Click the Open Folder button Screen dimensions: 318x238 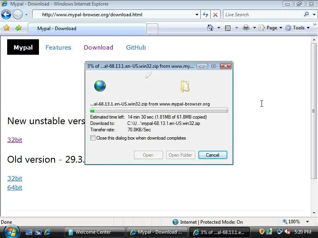coord(180,155)
